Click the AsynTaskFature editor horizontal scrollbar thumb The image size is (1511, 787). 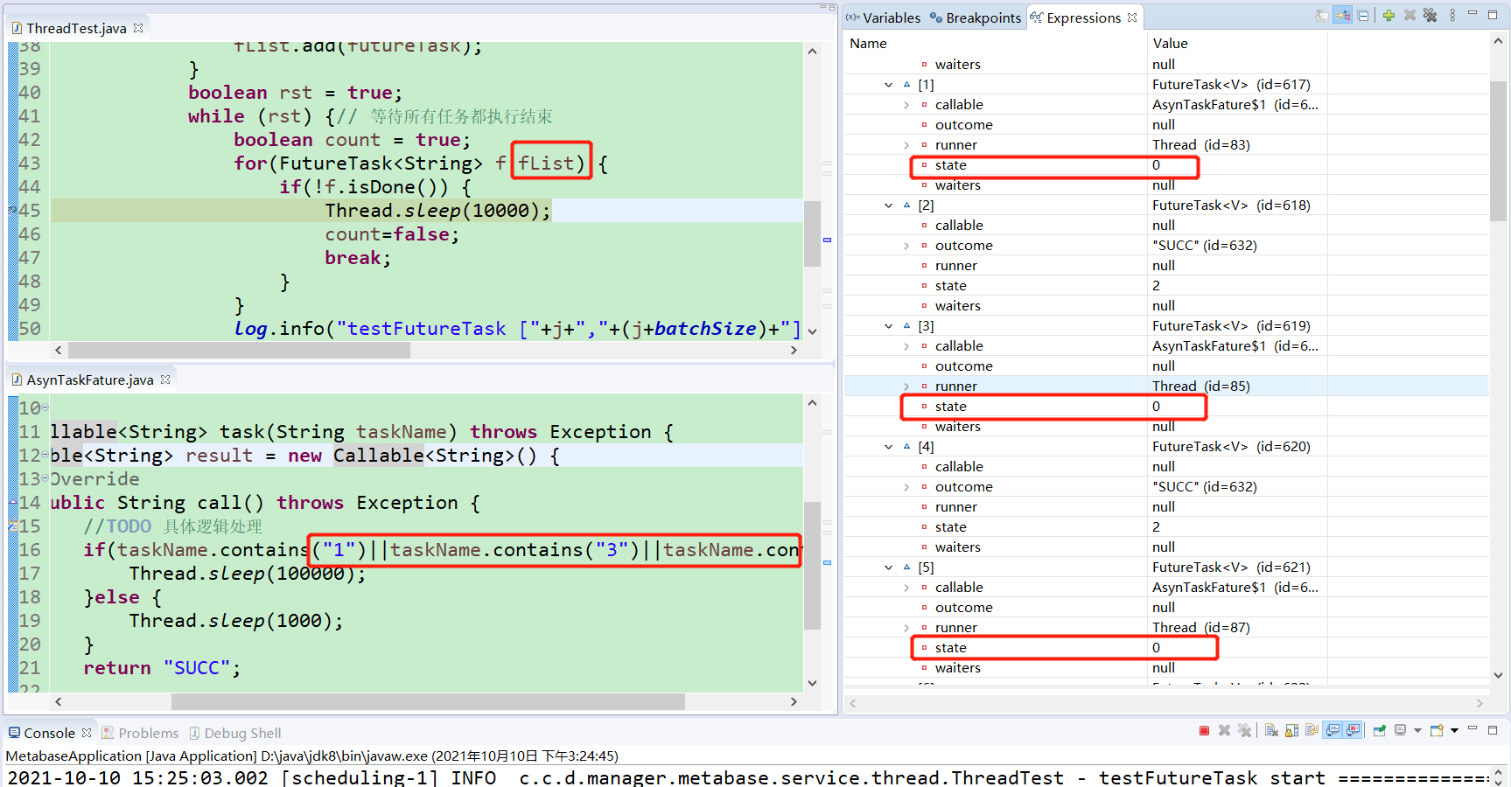click(428, 701)
